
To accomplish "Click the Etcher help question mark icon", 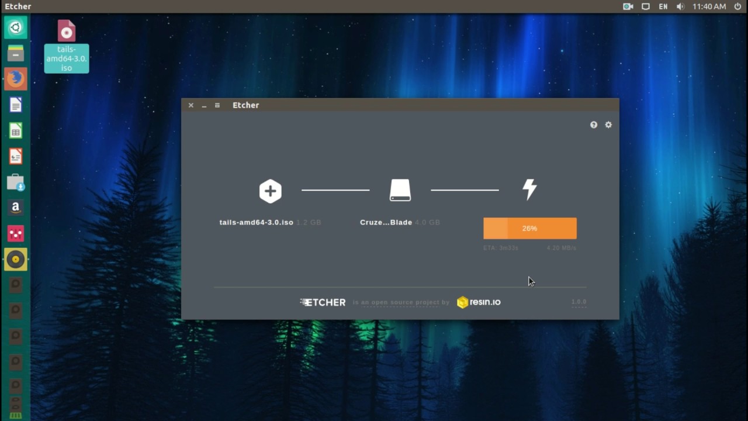I will tap(594, 125).
